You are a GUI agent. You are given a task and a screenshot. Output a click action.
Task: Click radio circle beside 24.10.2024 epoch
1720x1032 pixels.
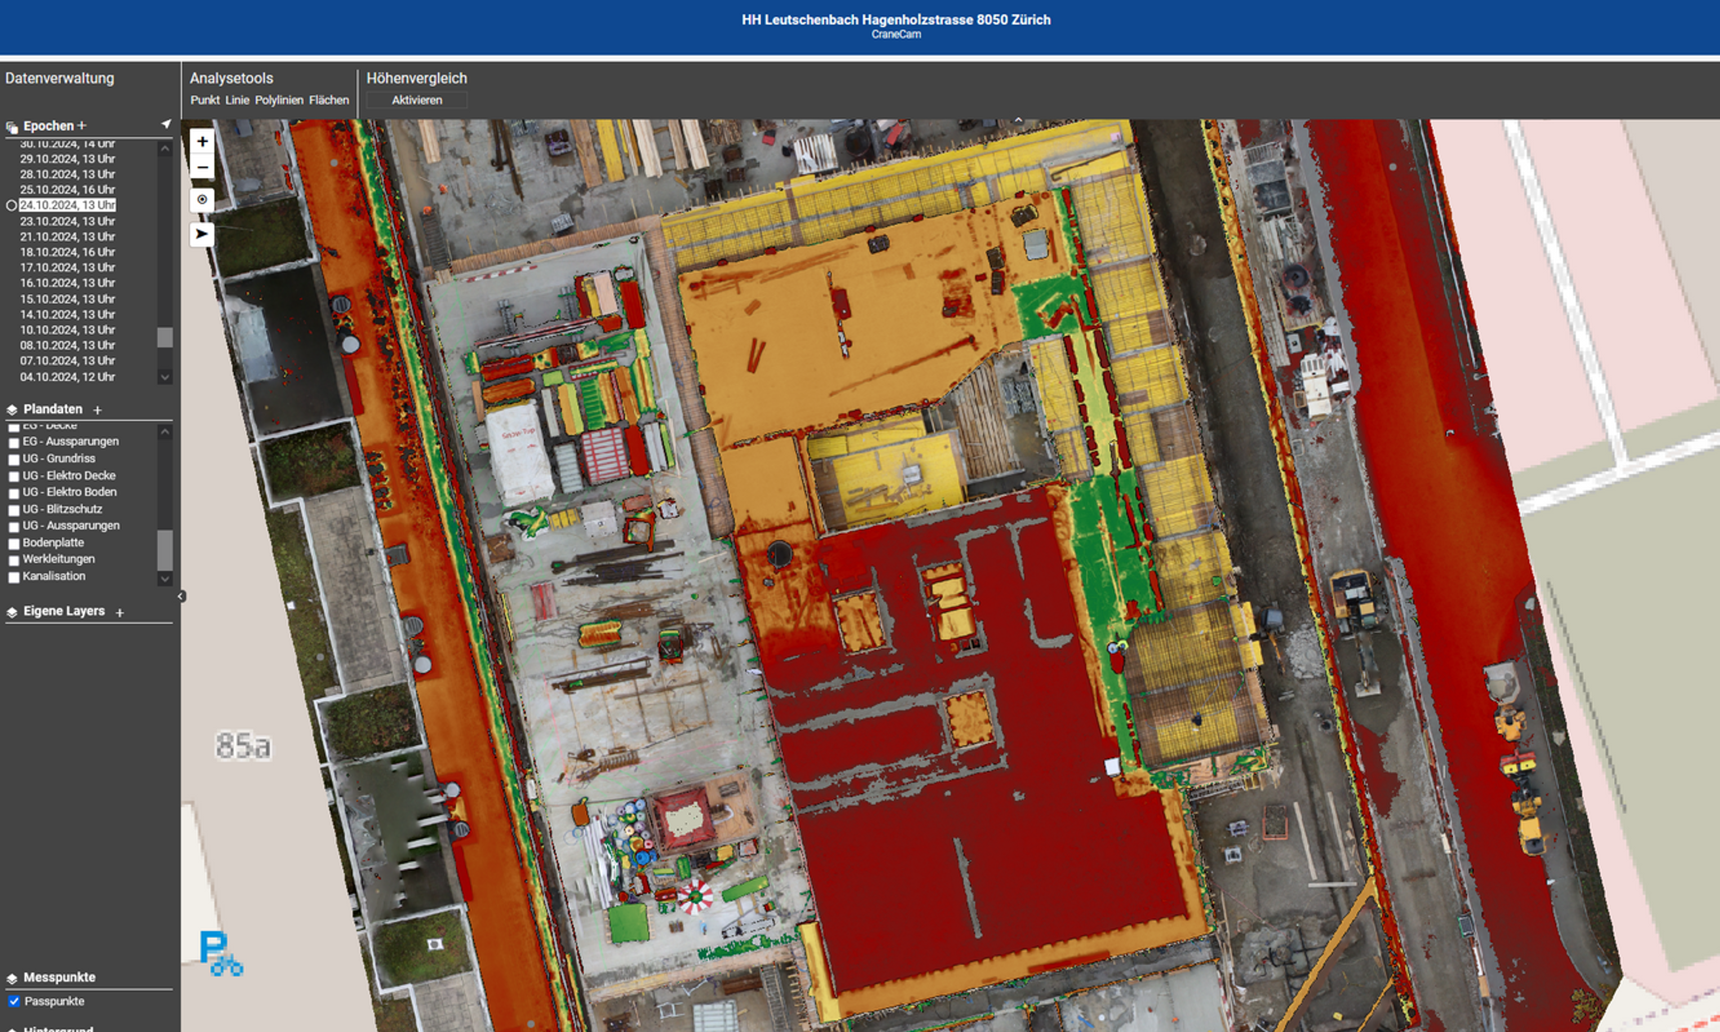point(11,206)
